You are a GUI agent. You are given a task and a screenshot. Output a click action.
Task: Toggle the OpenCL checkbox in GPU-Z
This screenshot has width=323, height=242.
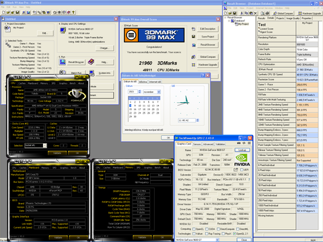pos(194,229)
